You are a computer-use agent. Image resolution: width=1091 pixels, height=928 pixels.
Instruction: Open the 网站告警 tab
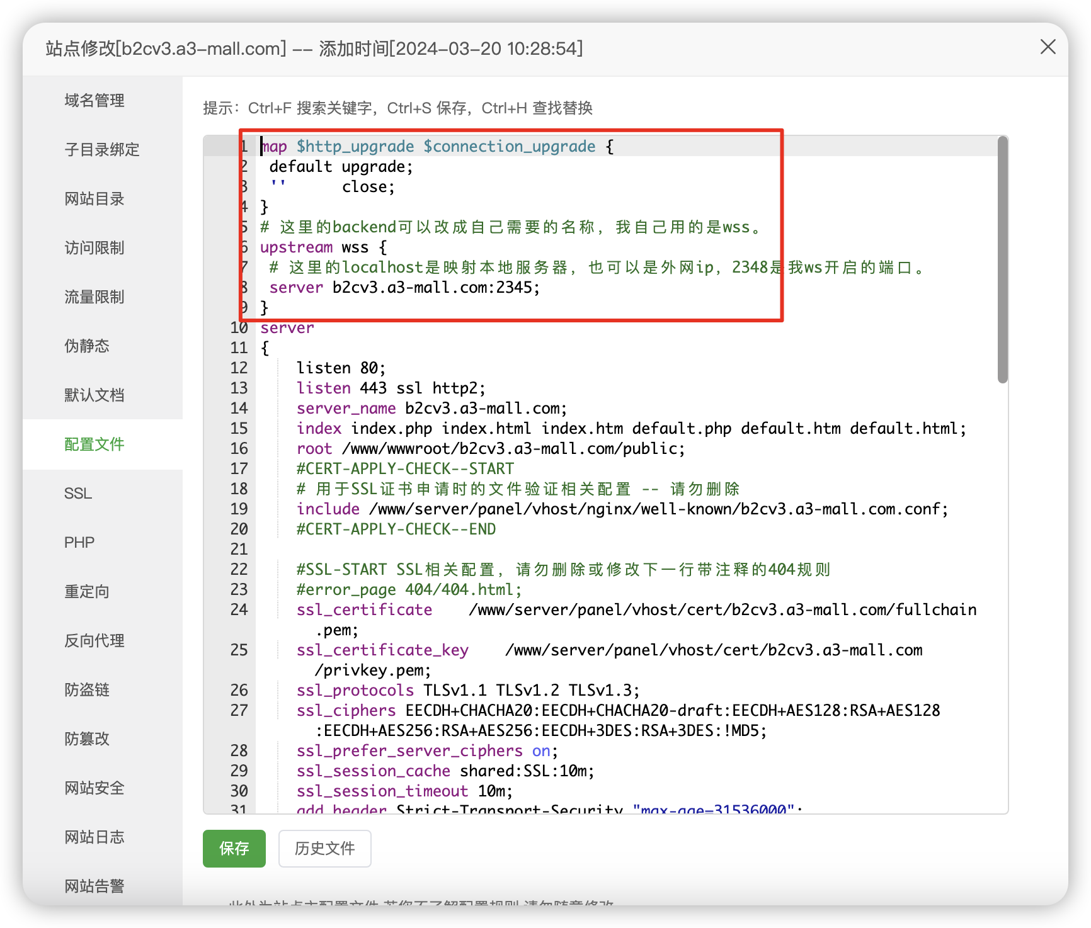coord(94,886)
